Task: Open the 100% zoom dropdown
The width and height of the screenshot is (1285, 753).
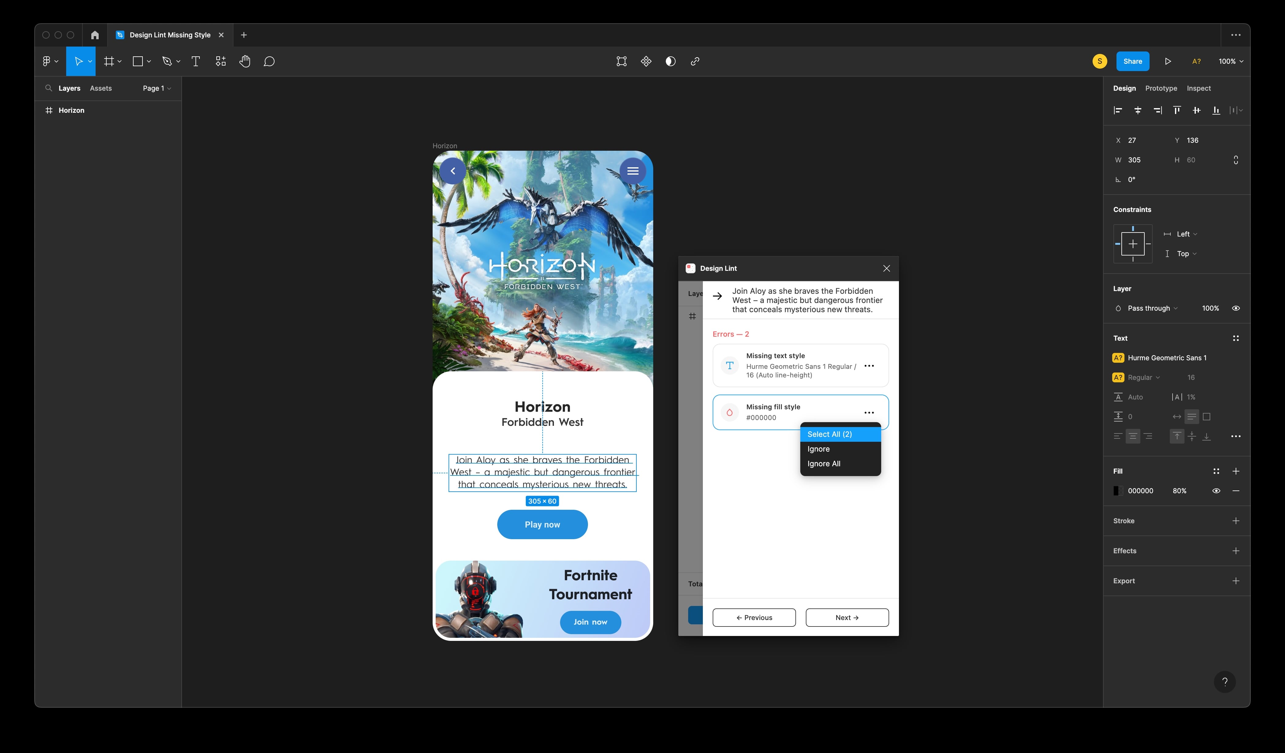Action: (x=1230, y=62)
